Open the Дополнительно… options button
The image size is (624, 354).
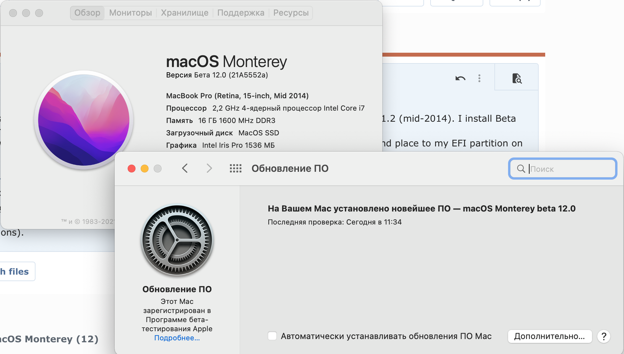(549, 336)
